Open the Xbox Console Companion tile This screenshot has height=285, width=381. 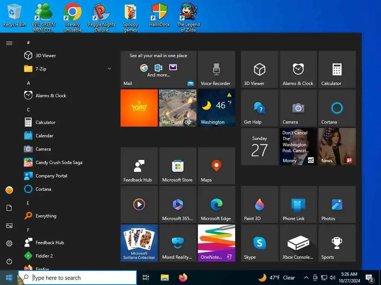click(x=298, y=243)
